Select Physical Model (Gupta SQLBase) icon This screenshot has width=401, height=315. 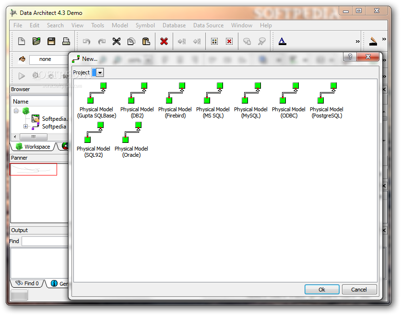tap(97, 101)
